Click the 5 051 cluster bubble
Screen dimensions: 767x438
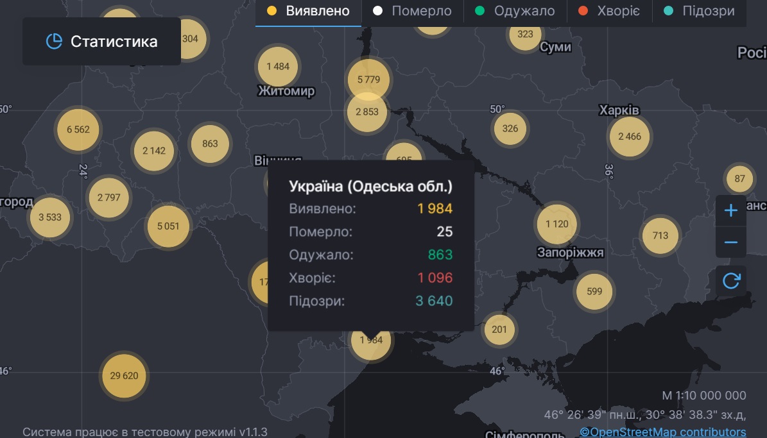[x=168, y=226]
